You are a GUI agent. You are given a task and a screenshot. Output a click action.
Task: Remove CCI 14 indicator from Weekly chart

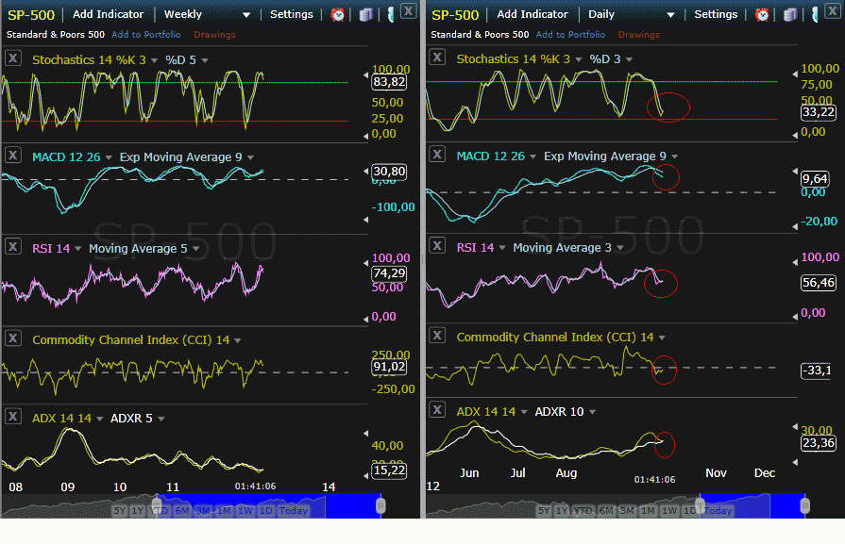tap(13, 338)
